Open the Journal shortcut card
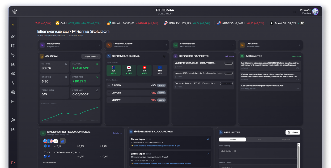This screenshot has height=168, width=331. [270, 45]
